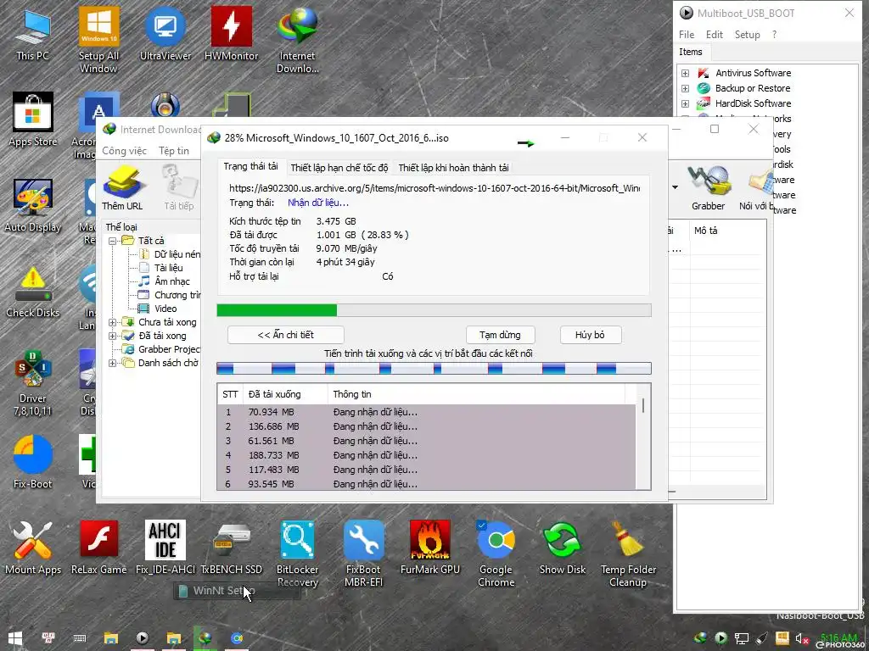Launch ReLax Game desktop icon

[98, 548]
